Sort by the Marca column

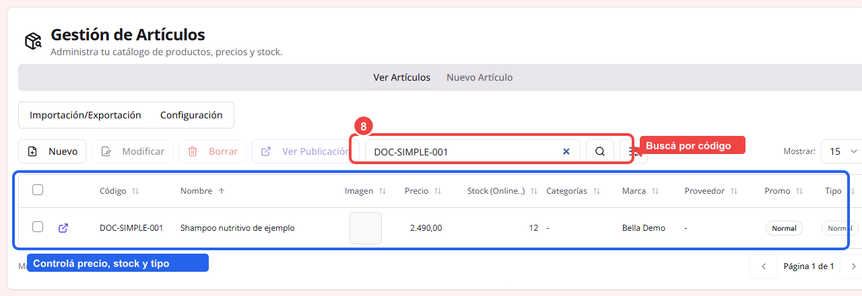coord(640,191)
